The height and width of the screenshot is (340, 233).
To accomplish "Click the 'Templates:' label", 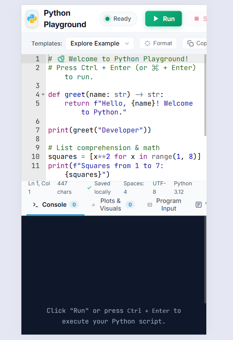I will point(47,44).
